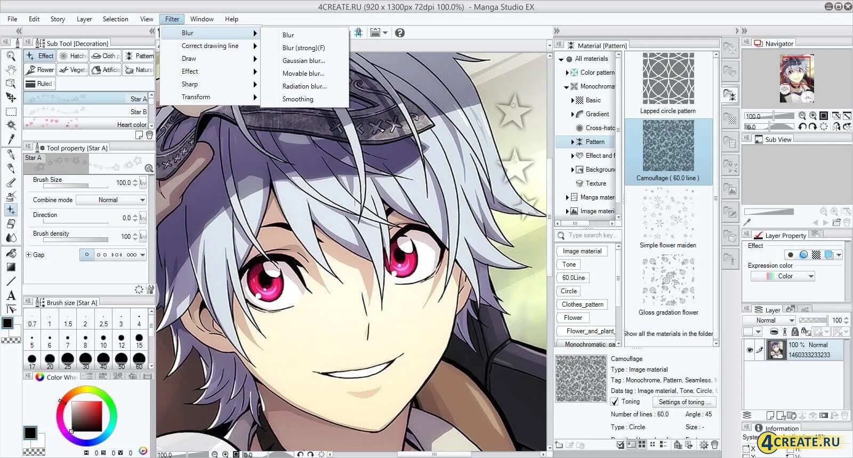The height and width of the screenshot is (458, 853).
Task: Select the Eyedropper tool in toolbox
Action: 11,139
